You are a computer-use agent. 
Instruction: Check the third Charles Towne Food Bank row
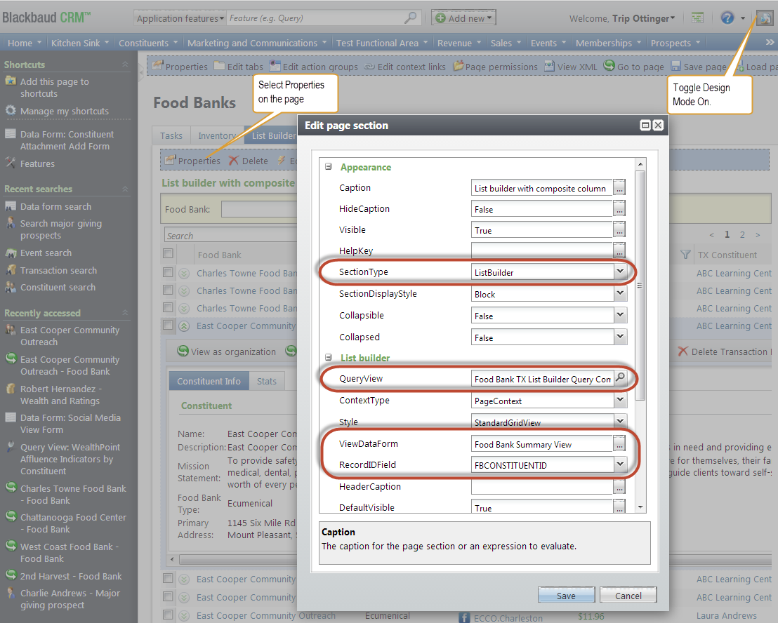coord(169,308)
